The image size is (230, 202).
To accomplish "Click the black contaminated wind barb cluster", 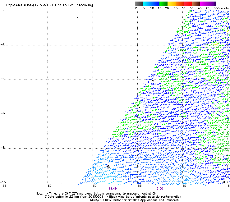I will (108, 167).
